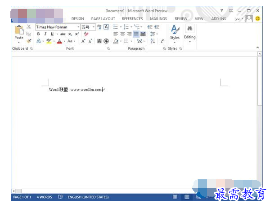Switch to the VIEW tab
Viewport: 270px width, 208px height.
199,19
